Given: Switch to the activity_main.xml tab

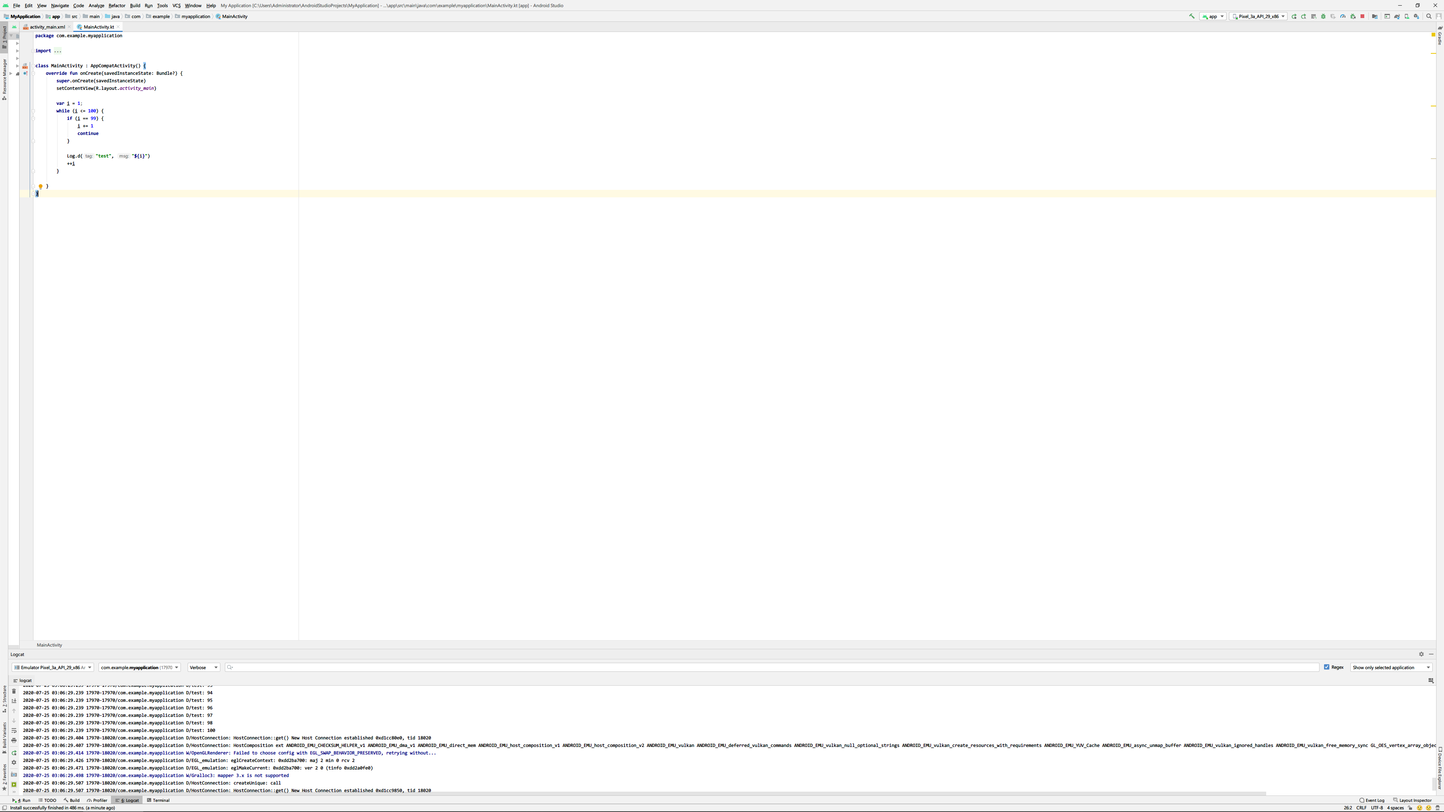Looking at the screenshot, I should coord(47,27).
